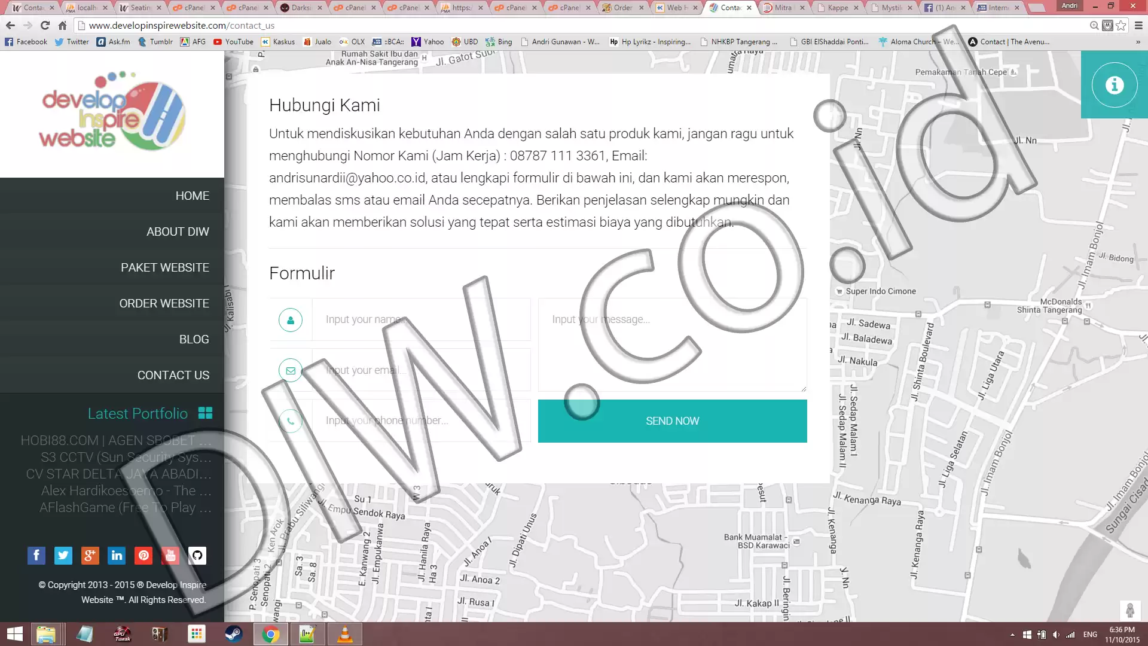
Task: Click the phone number input field
Action: pyautogui.click(x=421, y=420)
